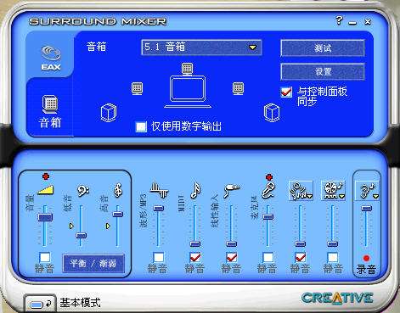This screenshot has height=313, width=400.
Task: Select the center speaker icon above monitor
Action: 187,69
